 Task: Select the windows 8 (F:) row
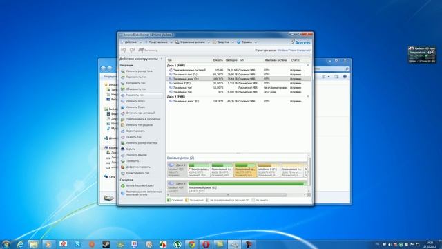(238, 83)
